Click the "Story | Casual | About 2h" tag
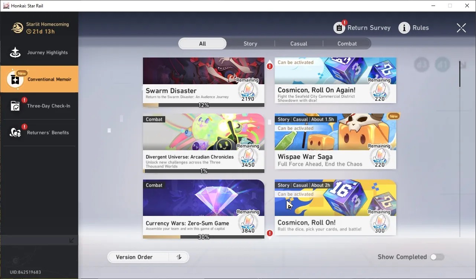Image resolution: width=476 pixels, height=279 pixels. click(x=304, y=185)
